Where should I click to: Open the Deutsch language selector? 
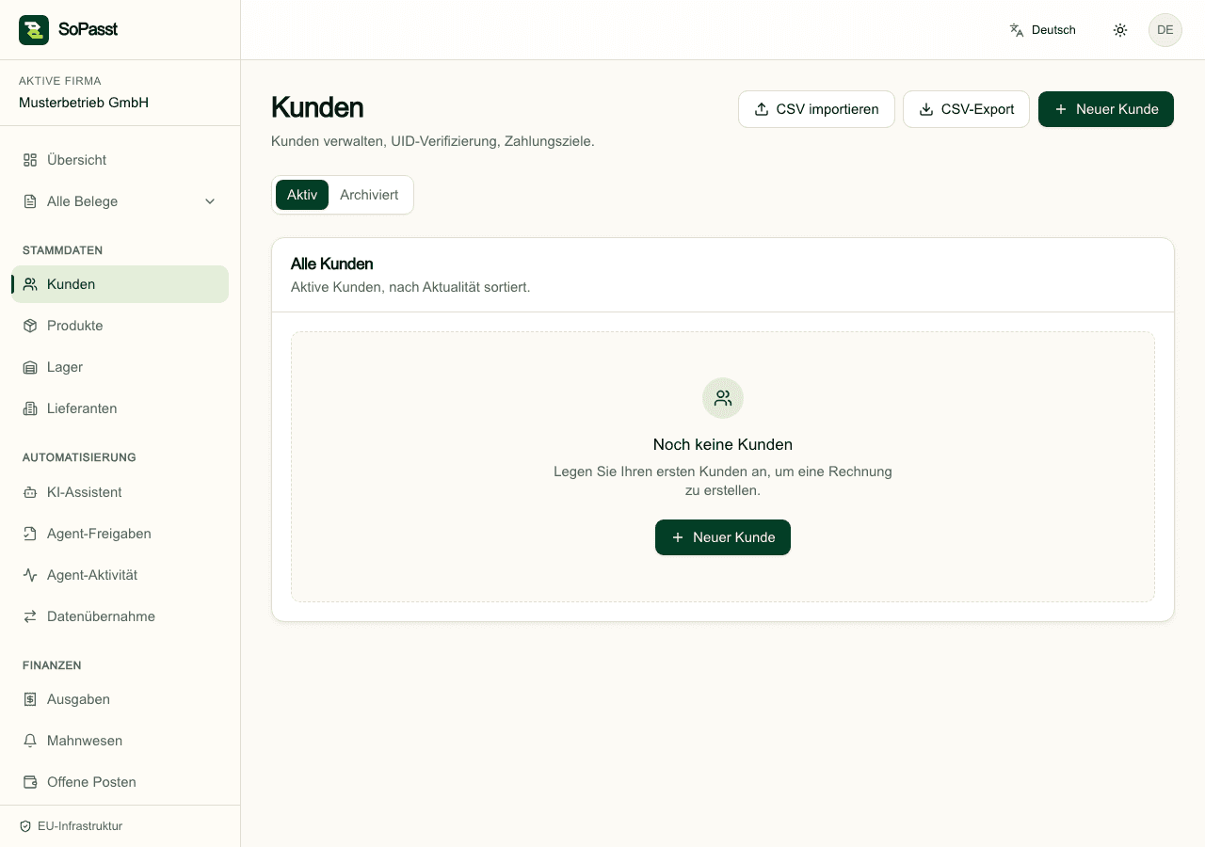(1042, 30)
